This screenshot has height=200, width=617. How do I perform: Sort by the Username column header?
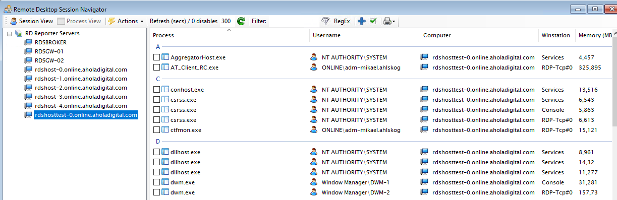point(365,35)
